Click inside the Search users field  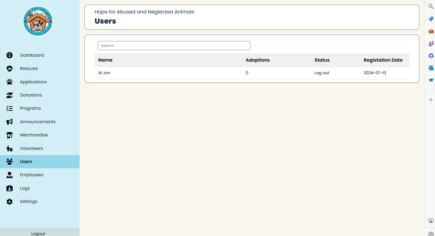pyautogui.click(x=174, y=46)
